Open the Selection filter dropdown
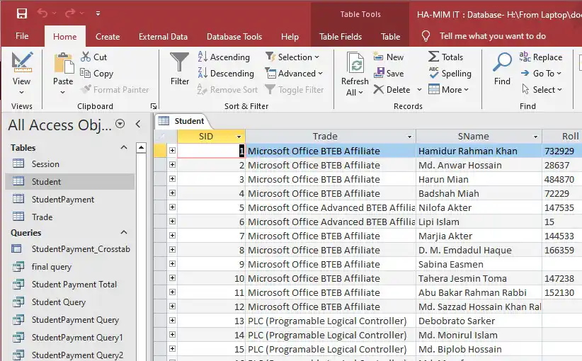This screenshot has height=361, width=582. pyautogui.click(x=292, y=57)
